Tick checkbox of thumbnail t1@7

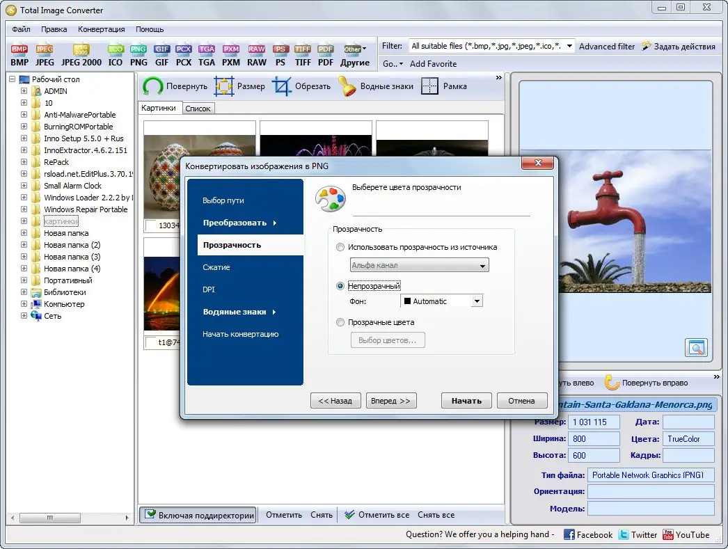[x=150, y=342]
